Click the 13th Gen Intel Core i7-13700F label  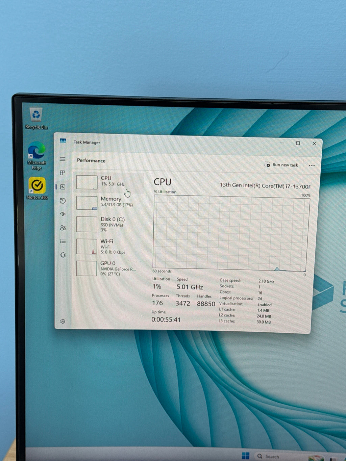pyautogui.click(x=266, y=186)
